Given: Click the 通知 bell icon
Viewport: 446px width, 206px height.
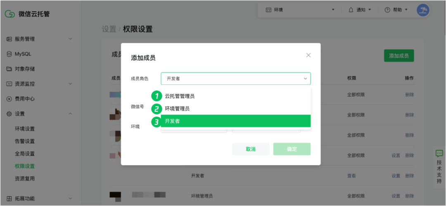Looking at the screenshot, I should (351, 10).
